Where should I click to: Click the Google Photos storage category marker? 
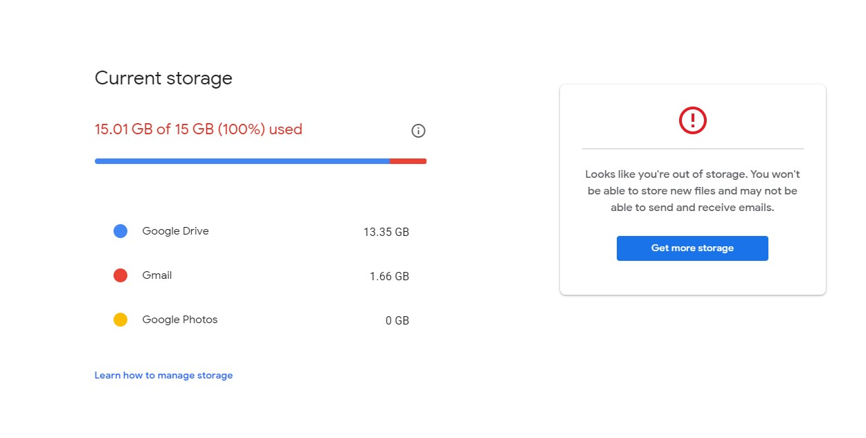(x=120, y=319)
